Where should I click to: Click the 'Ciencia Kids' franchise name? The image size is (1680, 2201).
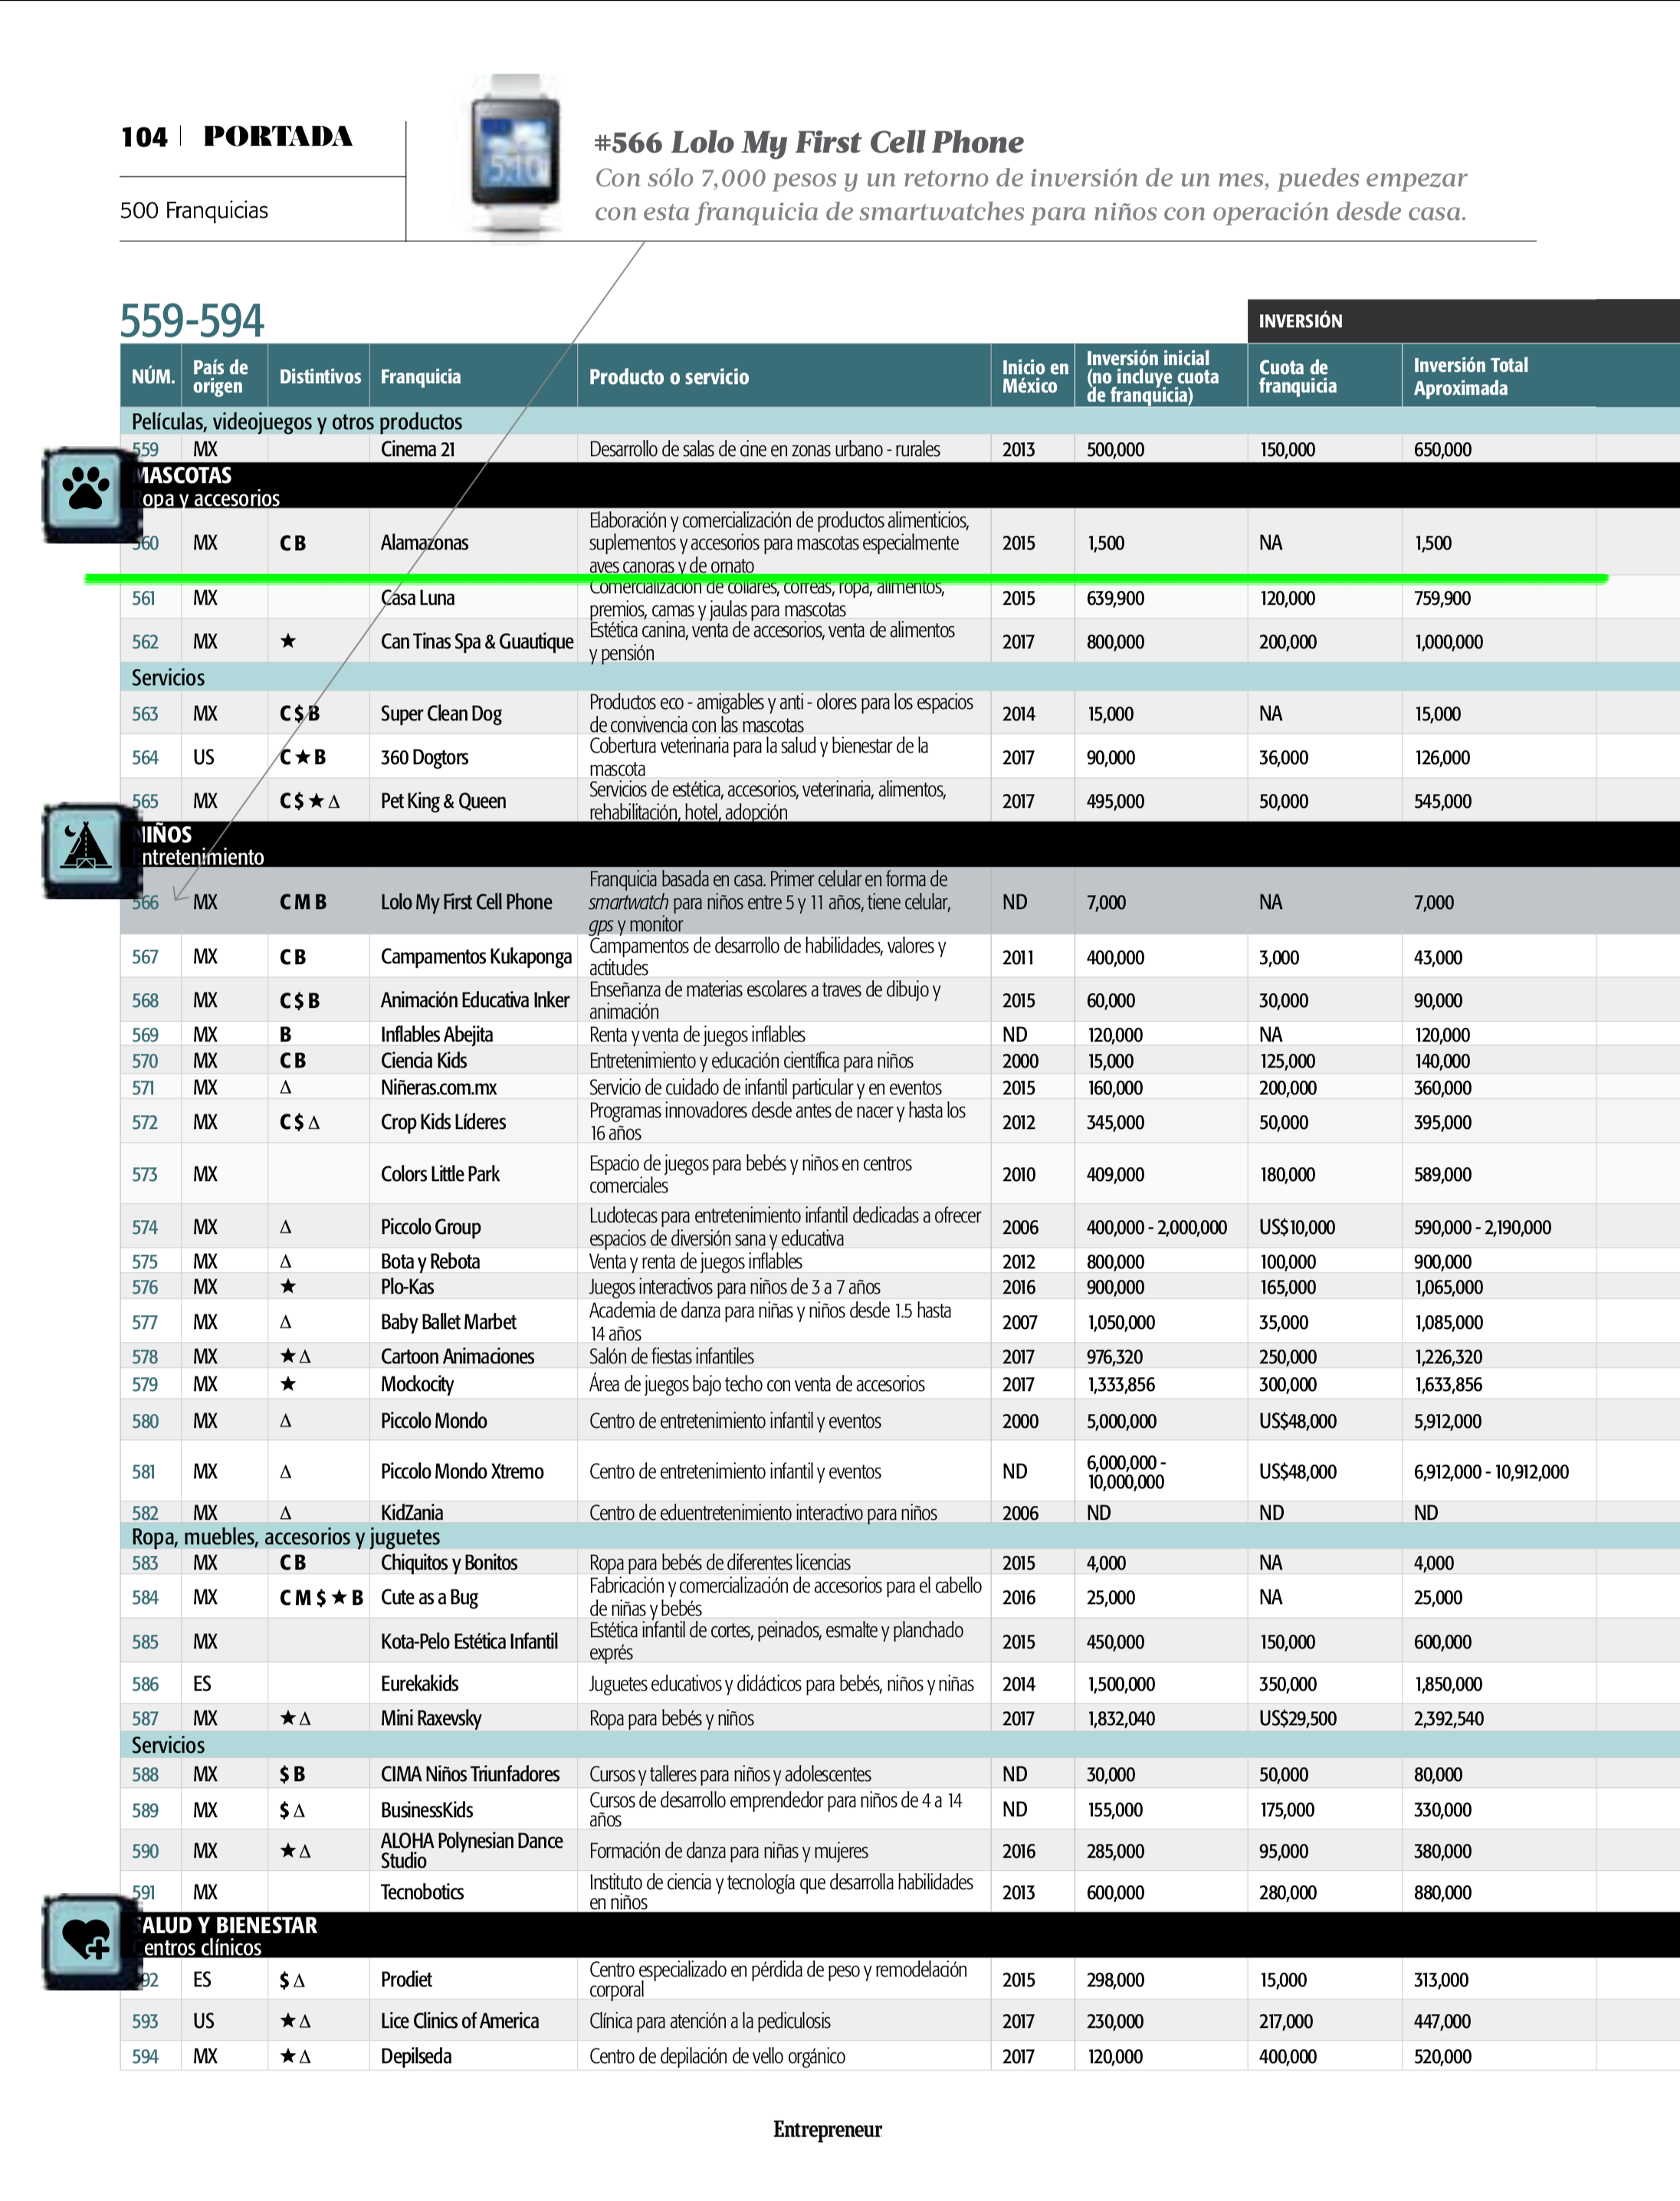[424, 1061]
